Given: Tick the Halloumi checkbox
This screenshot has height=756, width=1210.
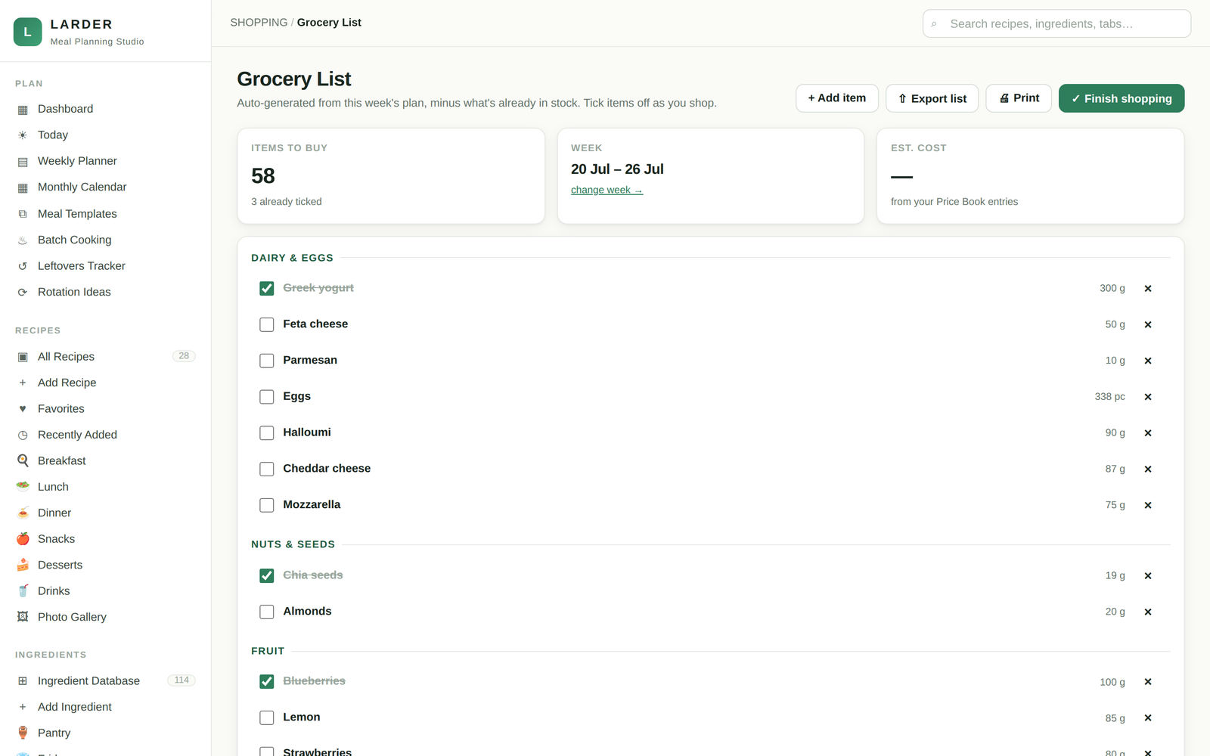Looking at the screenshot, I should pos(267,433).
